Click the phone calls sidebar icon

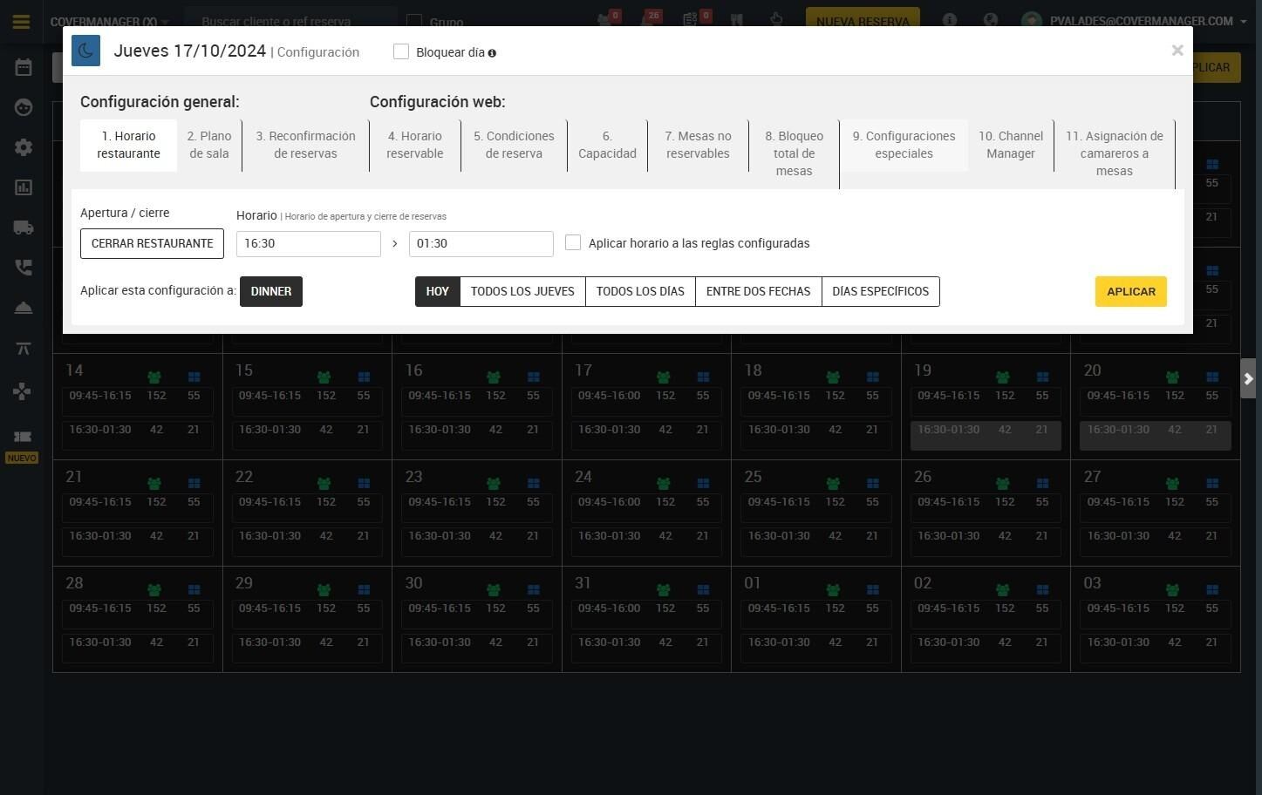click(24, 268)
